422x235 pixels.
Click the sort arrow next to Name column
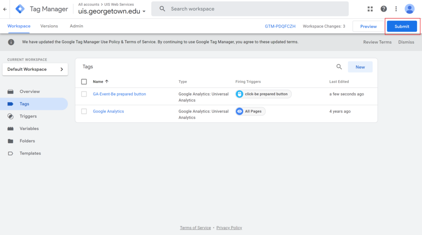coord(107,81)
